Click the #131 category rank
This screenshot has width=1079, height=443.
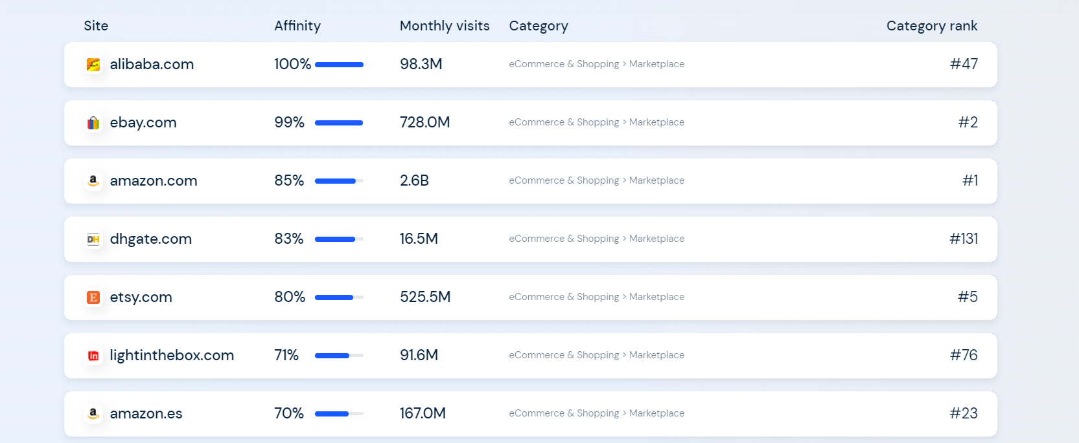(x=964, y=239)
